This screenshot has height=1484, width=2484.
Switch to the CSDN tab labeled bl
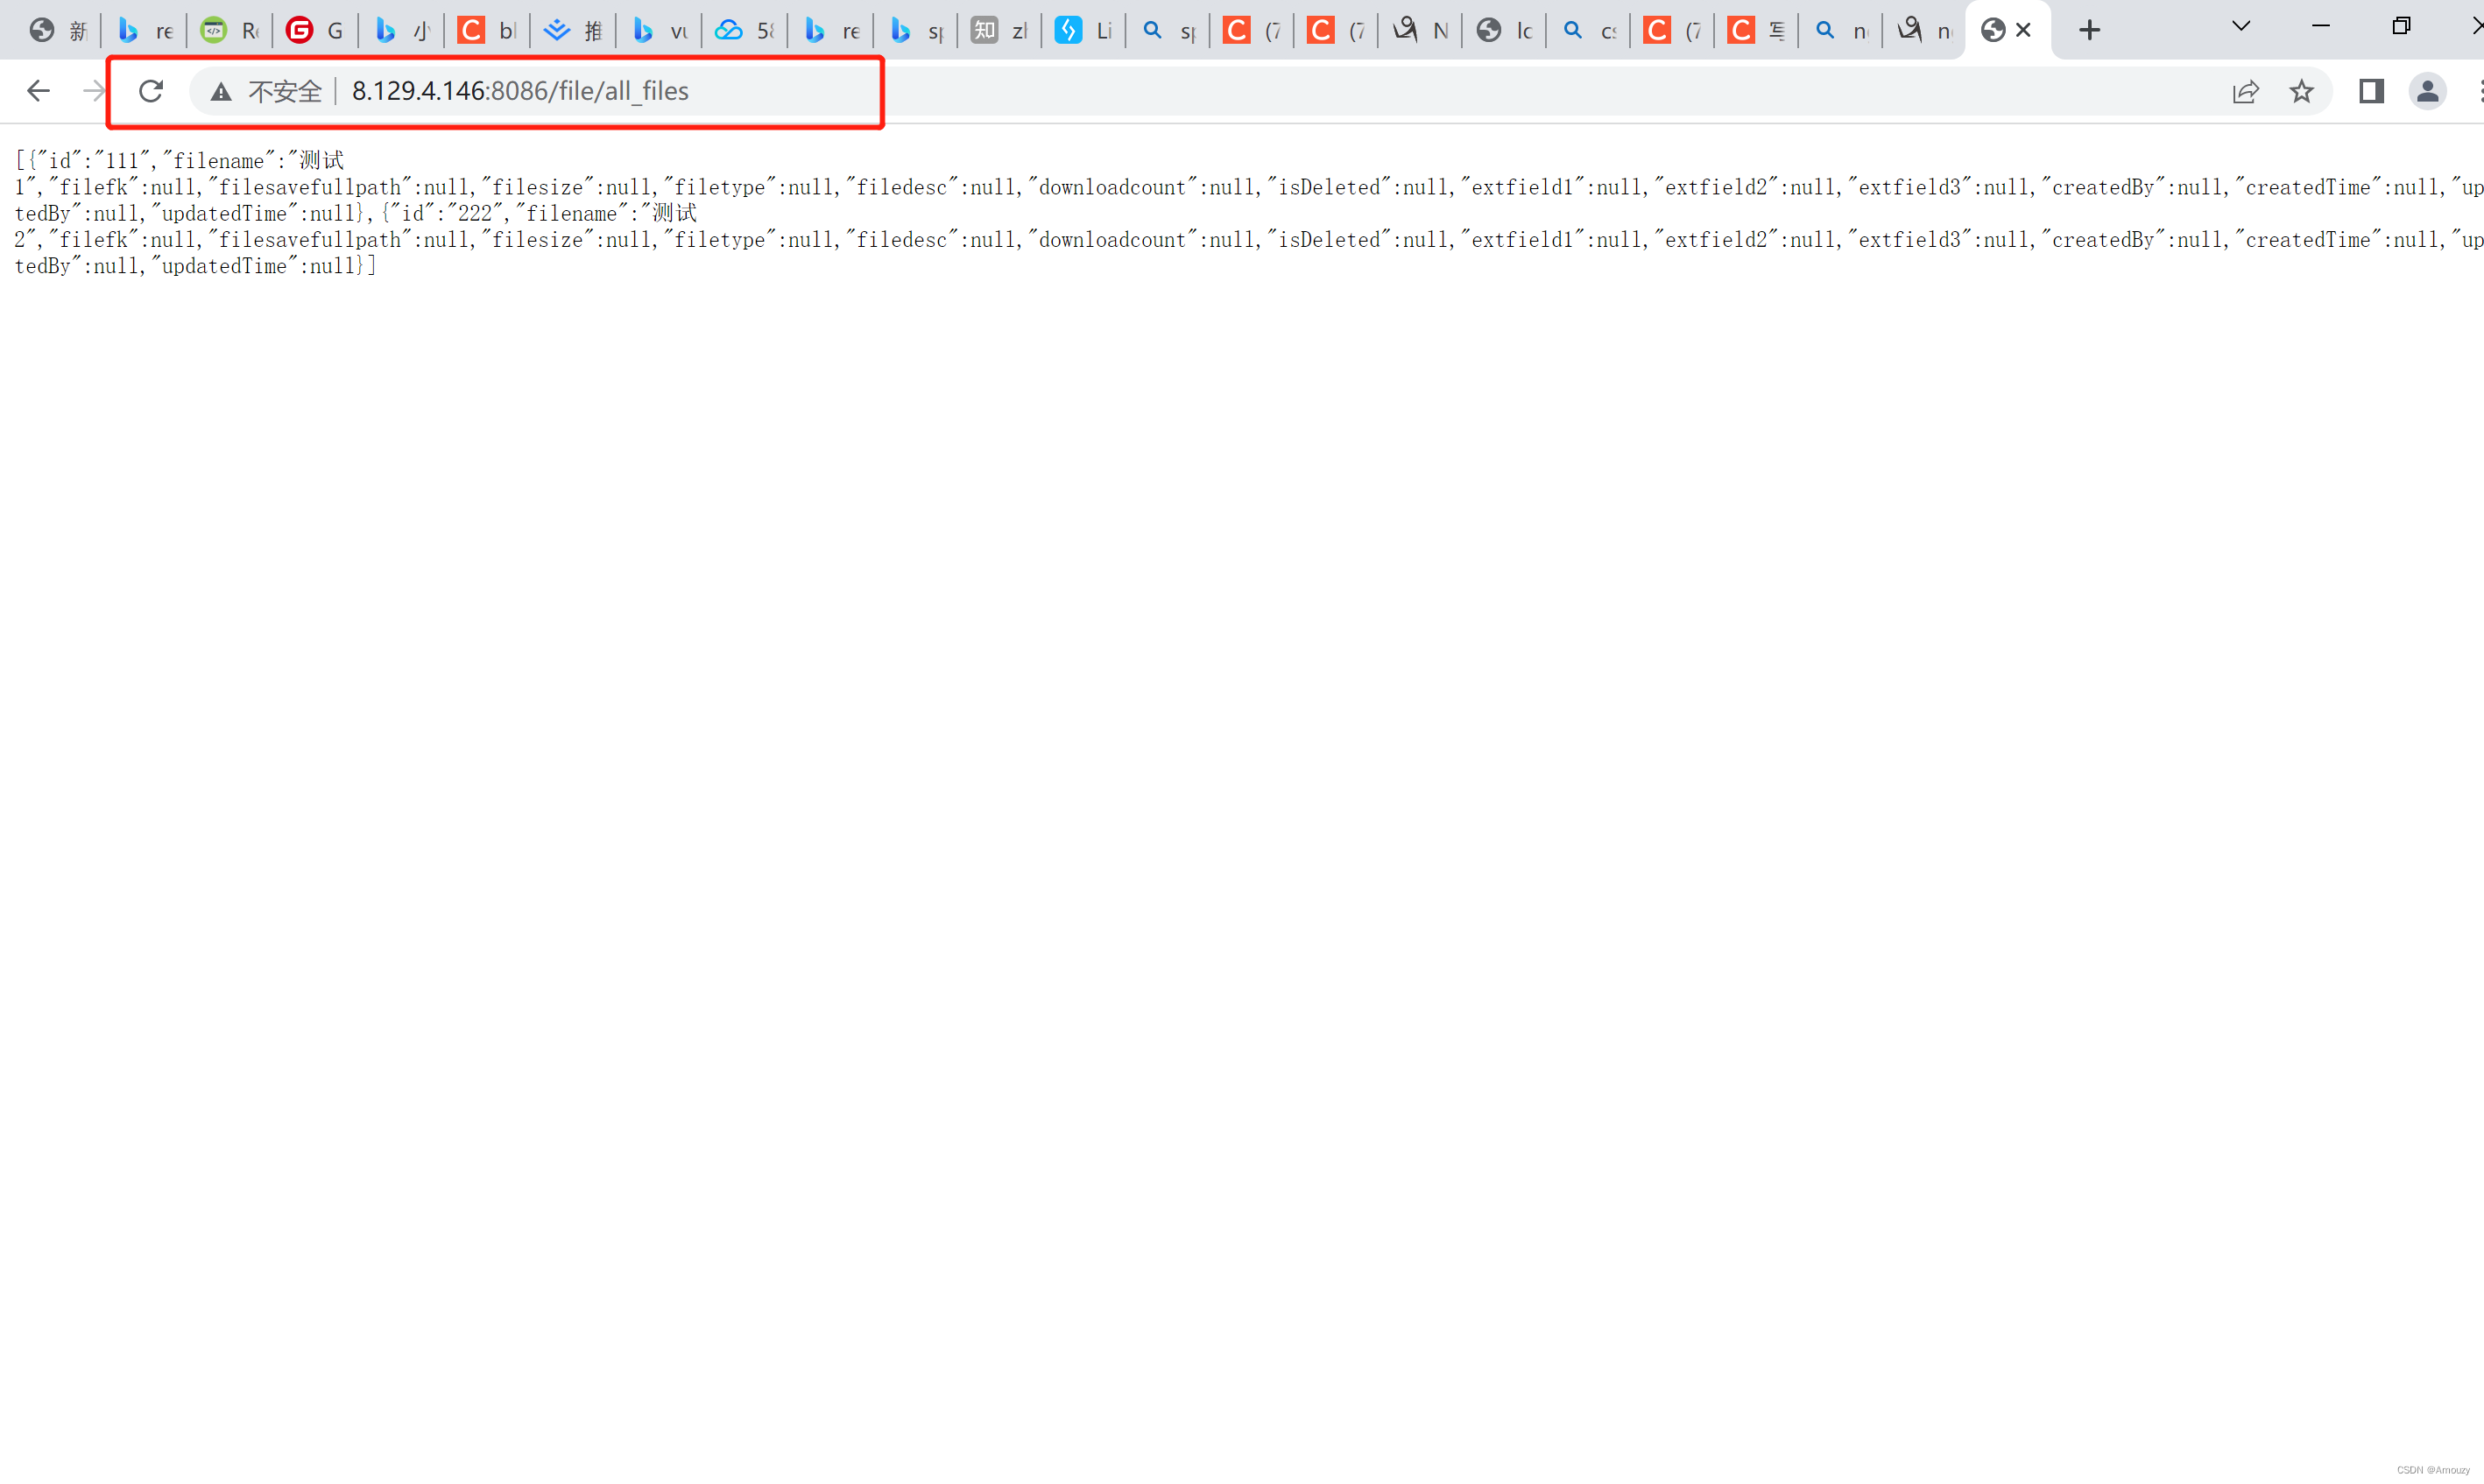pos(486,30)
